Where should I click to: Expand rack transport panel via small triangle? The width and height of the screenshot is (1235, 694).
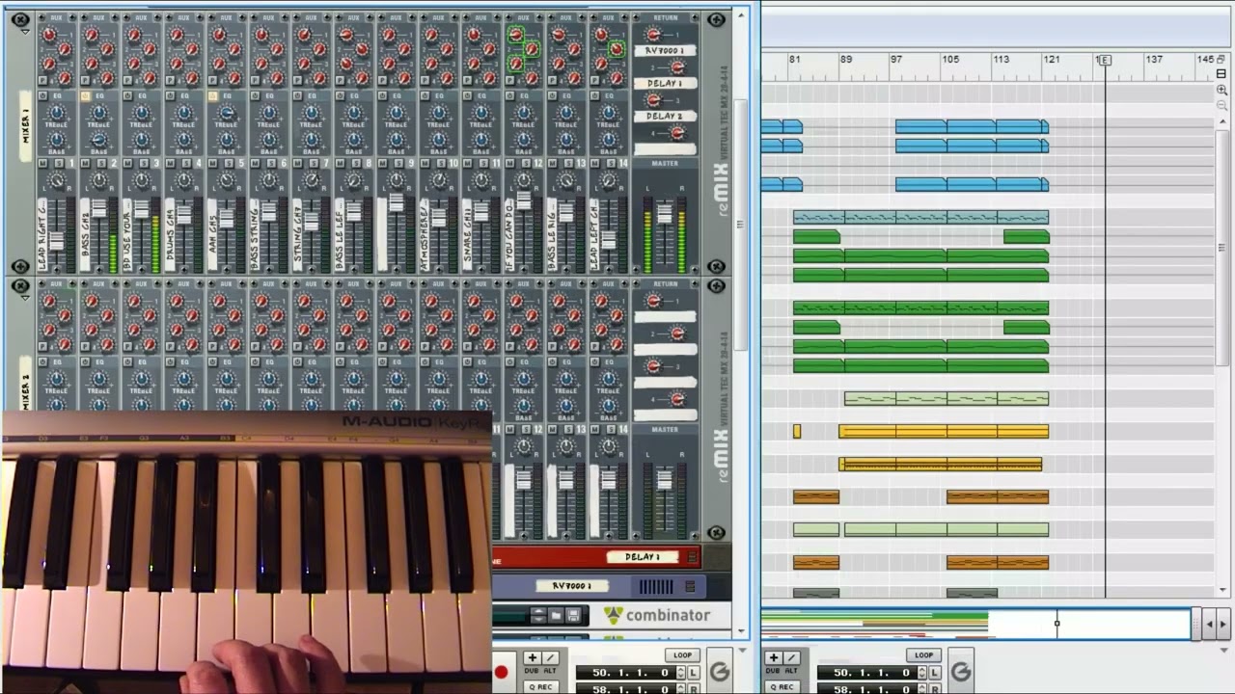click(742, 650)
